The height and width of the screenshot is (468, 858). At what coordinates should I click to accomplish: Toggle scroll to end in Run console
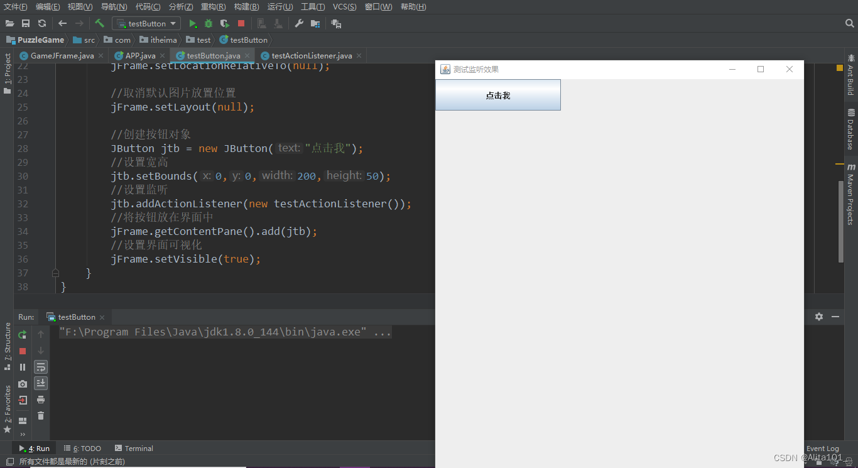41,383
